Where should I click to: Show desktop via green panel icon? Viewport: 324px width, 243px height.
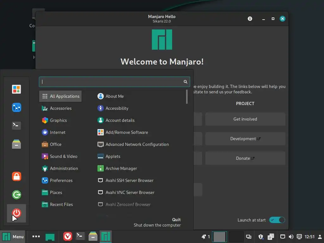(x=50, y=237)
